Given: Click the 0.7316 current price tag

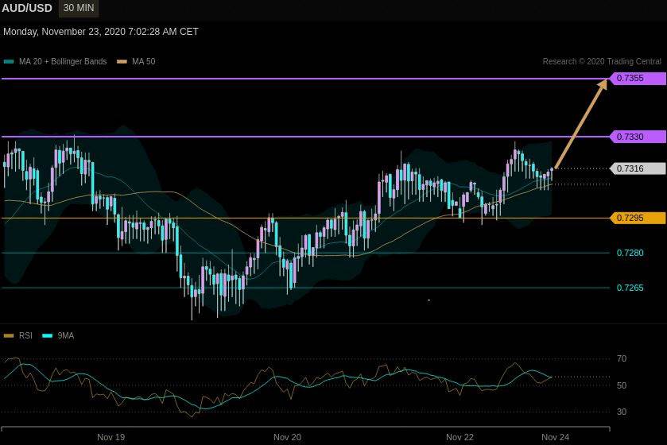Looking at the screenshot, I should click(638, 168).
